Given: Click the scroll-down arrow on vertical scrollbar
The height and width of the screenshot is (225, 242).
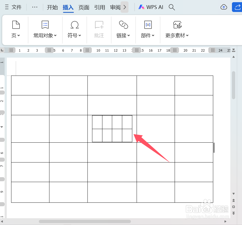Looking at the screenshot, I should [x=233, y=193].
